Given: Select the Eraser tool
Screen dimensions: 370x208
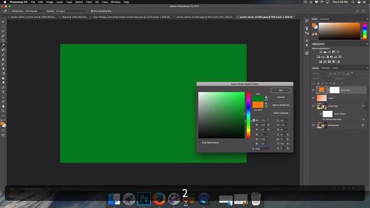Looking at the screenshot, I should pyautogui.click(x=3, y=69).
